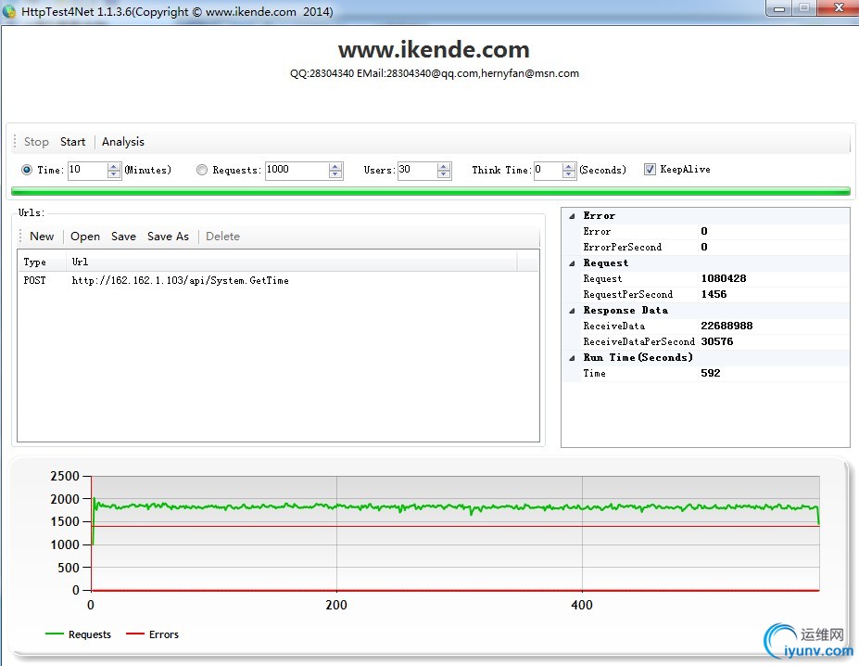Select the Time property value 592
The width and height of the screenshot is (859, 666).
(711, 373)
